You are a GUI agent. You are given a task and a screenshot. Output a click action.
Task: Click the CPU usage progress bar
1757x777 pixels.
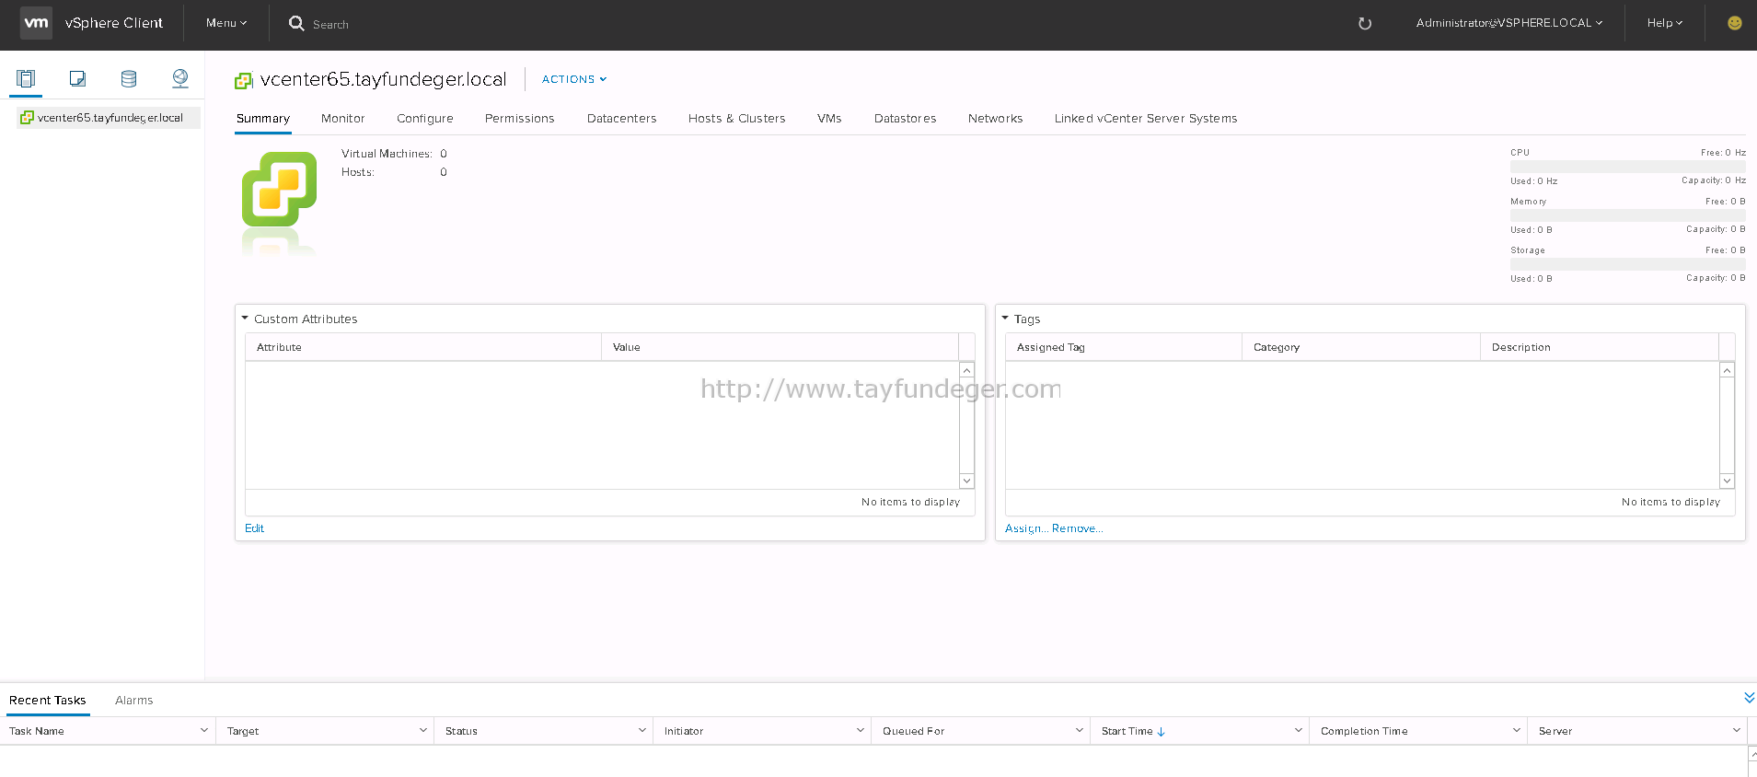click(x=1627, y=167)
